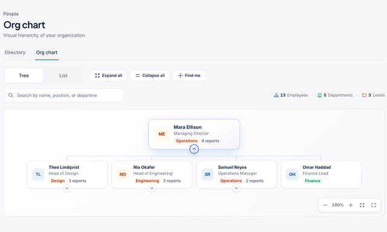
Task: Click the 'Operations Manager' title
Action: pos(238,173)
